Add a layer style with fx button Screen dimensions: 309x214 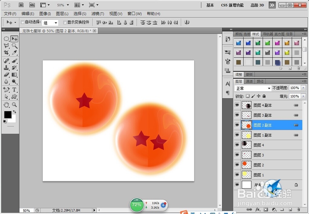coord(258,209)
